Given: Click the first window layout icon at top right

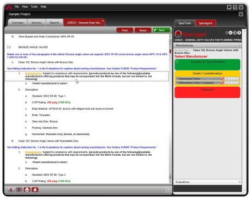Looking at the screenshot, I should pos(229,7).
